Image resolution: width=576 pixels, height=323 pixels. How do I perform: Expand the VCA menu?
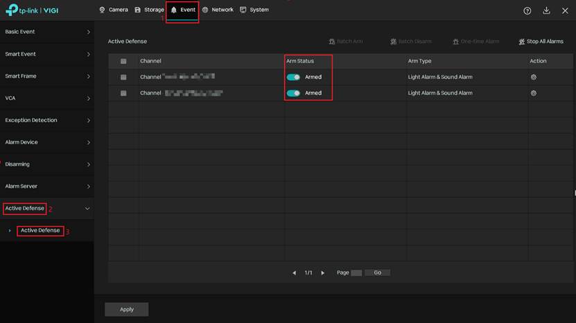point(47,98)
